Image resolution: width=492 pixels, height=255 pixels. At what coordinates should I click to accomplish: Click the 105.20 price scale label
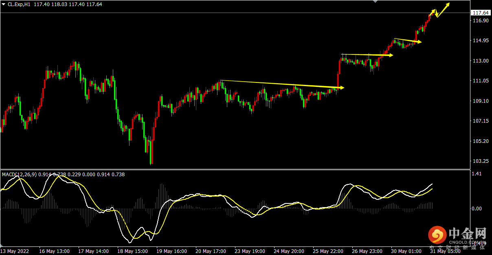click(480, 141)
